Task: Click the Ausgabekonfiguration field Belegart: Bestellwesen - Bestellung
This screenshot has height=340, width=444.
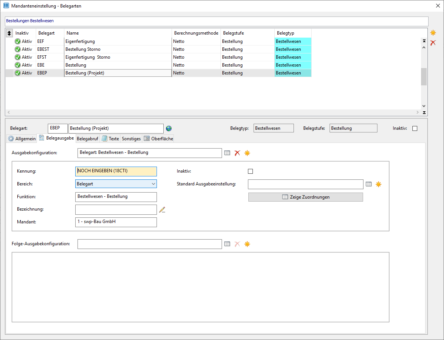Action: point(149,153)
